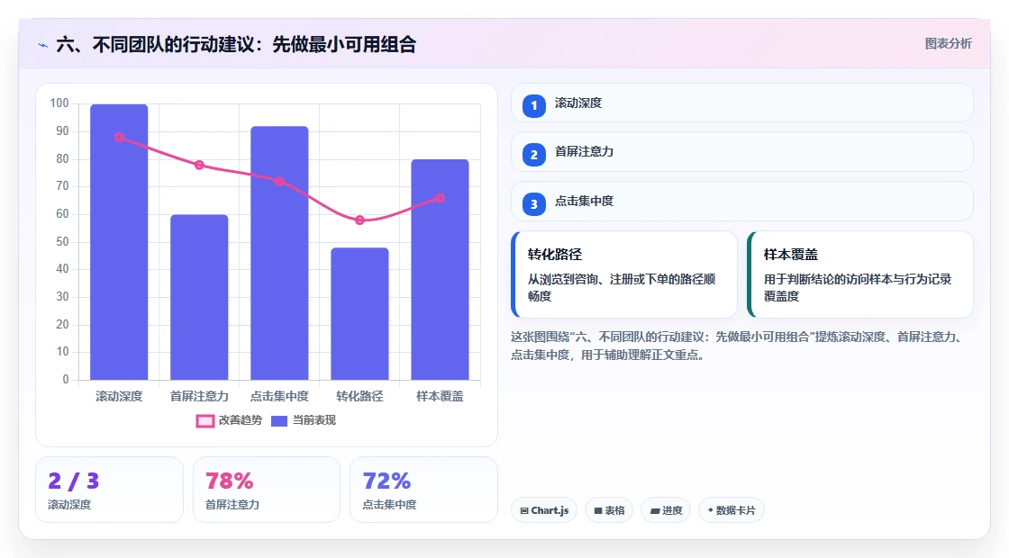This screenshot has height=558, width=1009.
Task: Click the caption paragraph starting 这张图围绕
Action: (x=737, y=346)
